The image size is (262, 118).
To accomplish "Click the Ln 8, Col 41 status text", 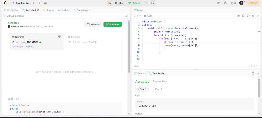I will coord(253,66).
